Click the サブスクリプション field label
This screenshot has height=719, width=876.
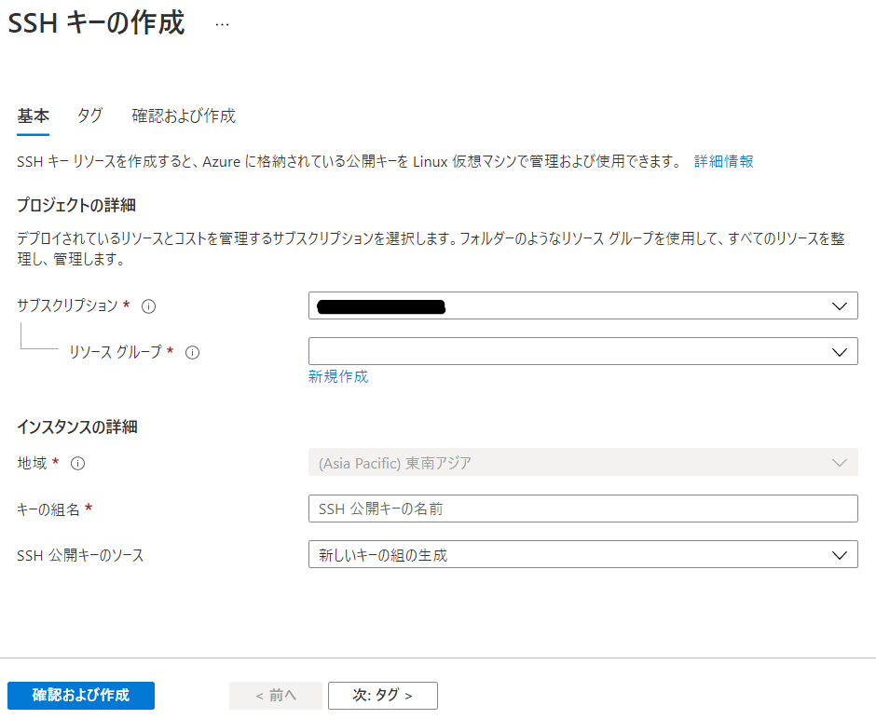pyautogui.click(x=67, y=305)
